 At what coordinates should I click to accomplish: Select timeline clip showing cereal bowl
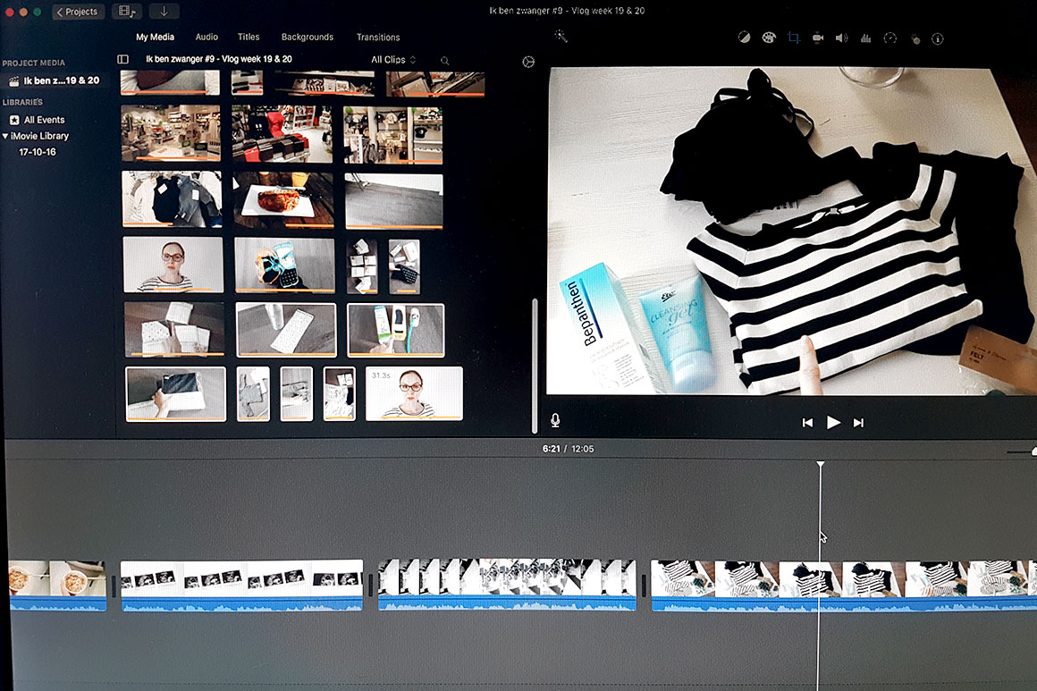click(57, 586)
